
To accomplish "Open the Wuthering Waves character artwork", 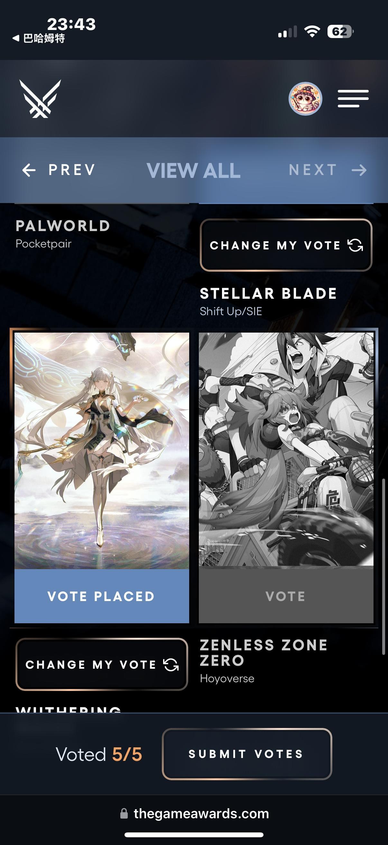I will (x=101, y=451).
